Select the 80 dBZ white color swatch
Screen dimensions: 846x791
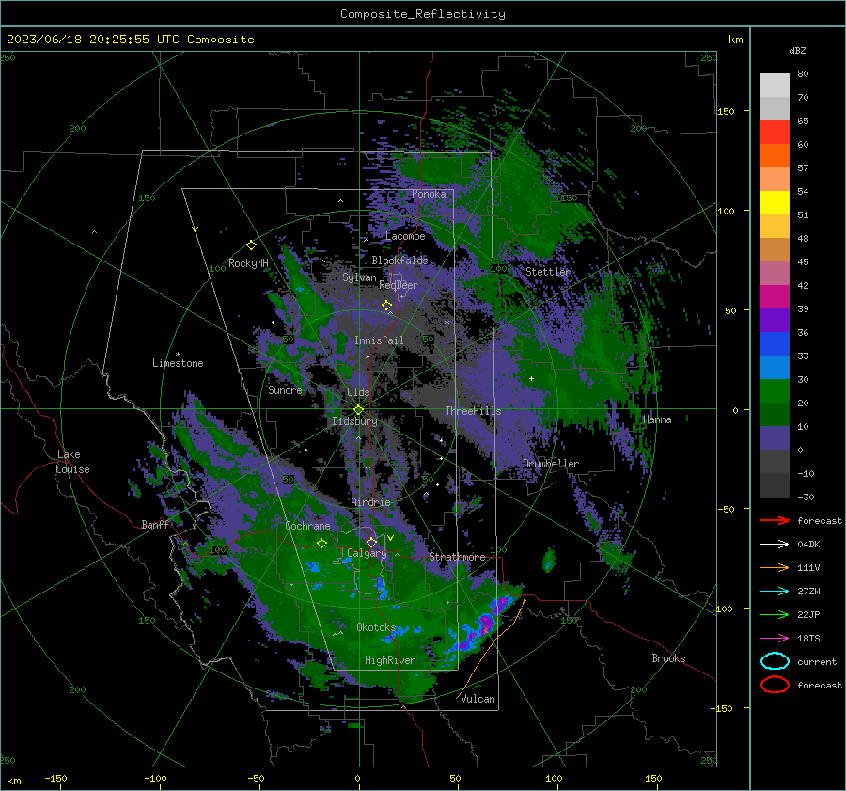coord(775,85)
